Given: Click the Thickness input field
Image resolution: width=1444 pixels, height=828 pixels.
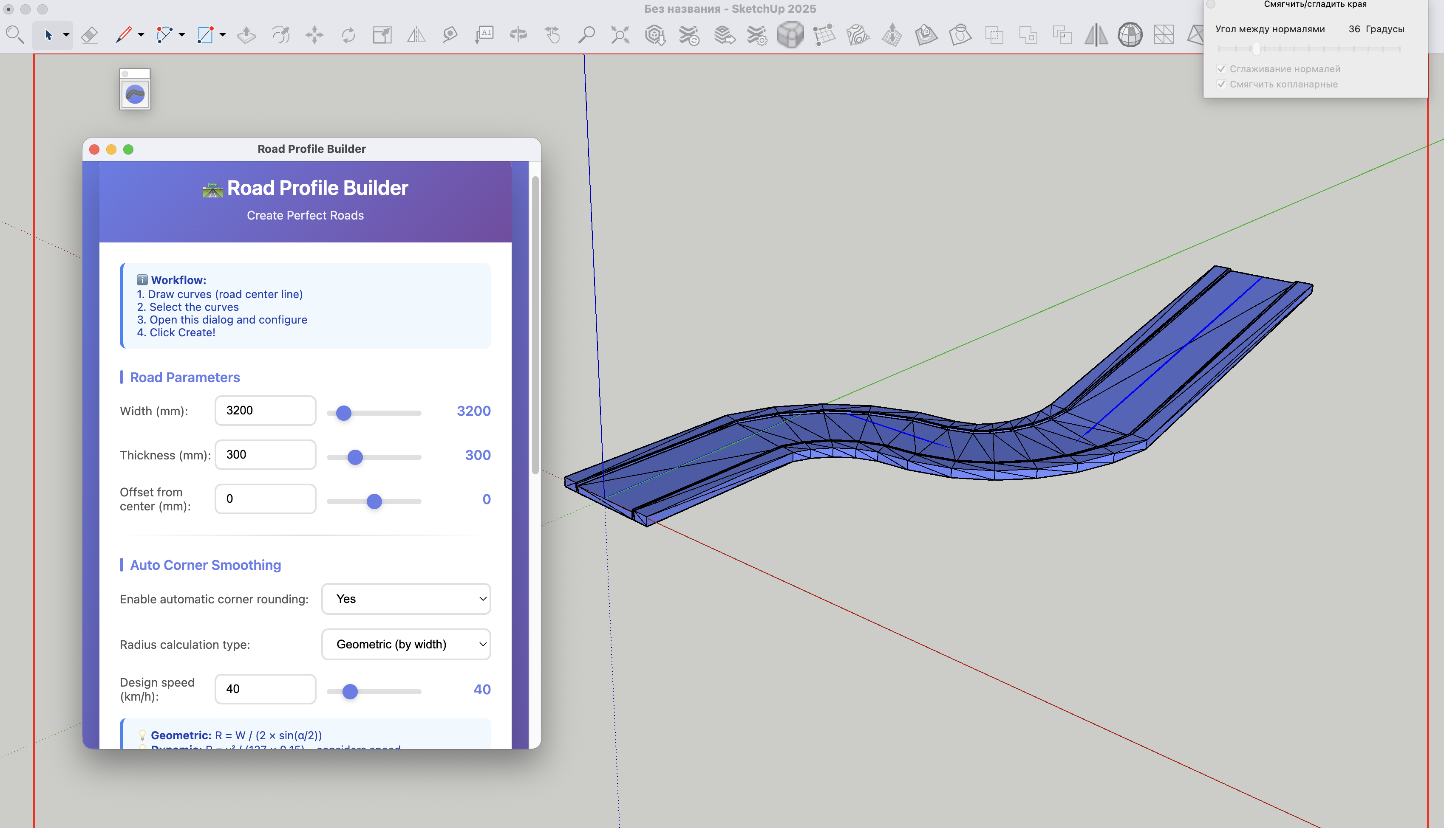Looking at the screenshot, I should pos(265,454).
